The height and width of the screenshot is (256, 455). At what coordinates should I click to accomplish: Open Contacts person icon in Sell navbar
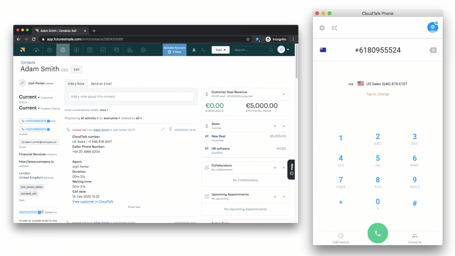pos(63,50)
